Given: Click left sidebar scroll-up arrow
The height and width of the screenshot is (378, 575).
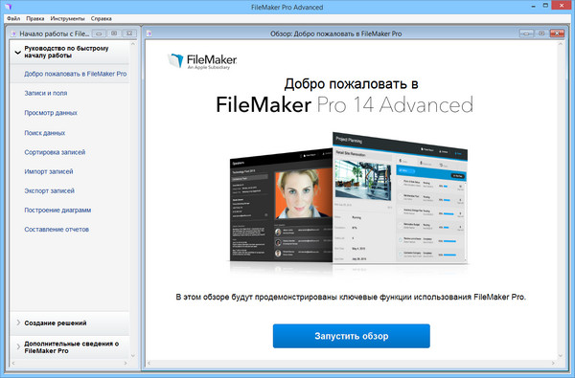Looking at the screenshot, I should pos(133,44).
